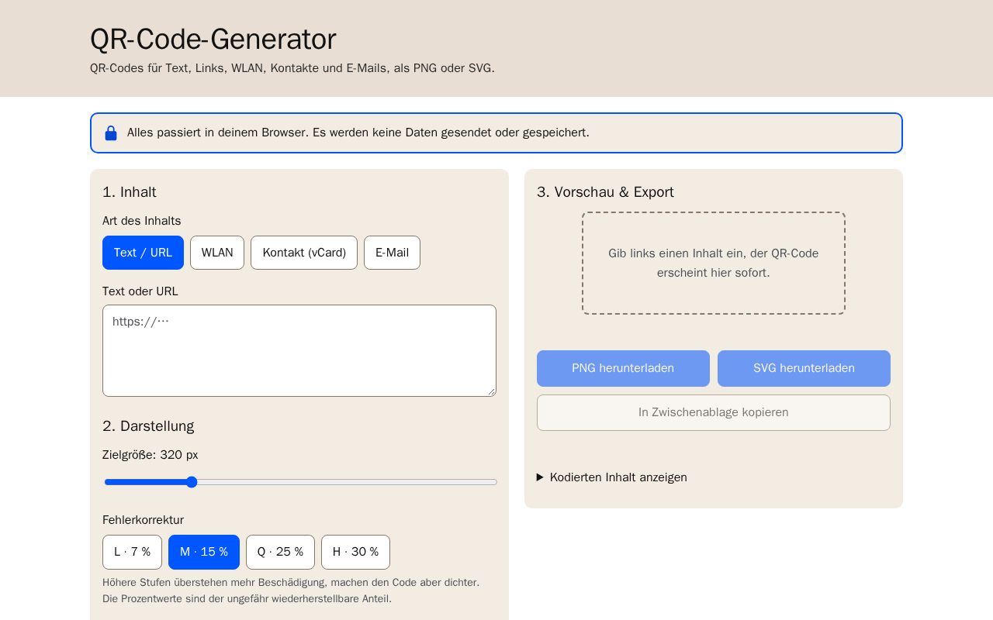
Task: Click the Art des Inhalts label
Action: [141, 221]
